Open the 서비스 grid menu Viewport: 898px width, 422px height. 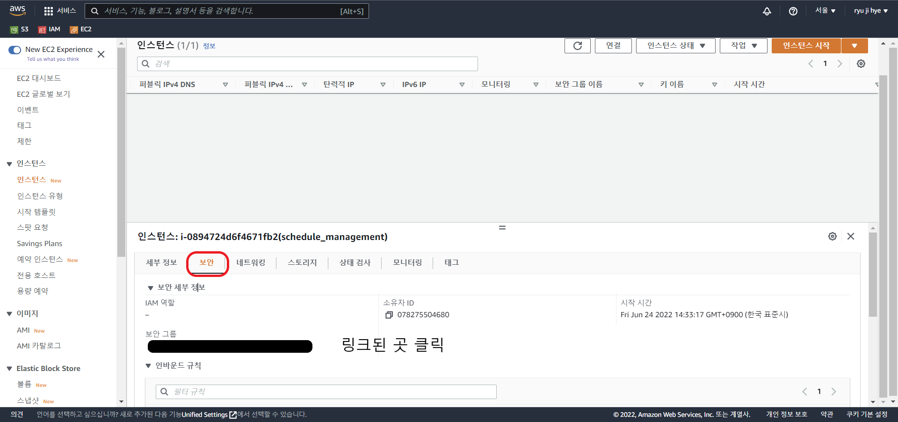(59, 11)
